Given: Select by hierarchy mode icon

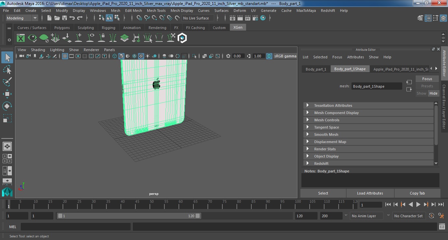Looking at the screenshot, I should coord(101,18).
